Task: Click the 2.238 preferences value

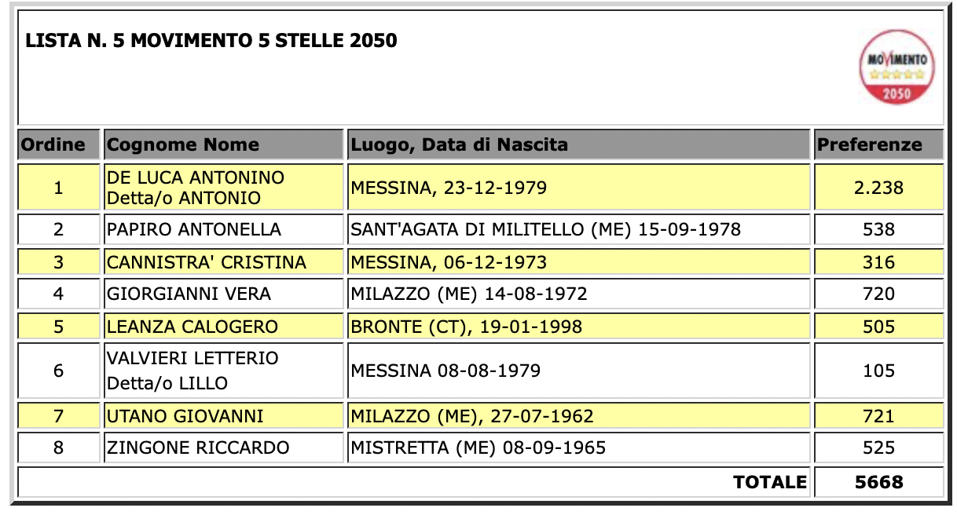Action: pyautogui.click(x=879, y=188)
